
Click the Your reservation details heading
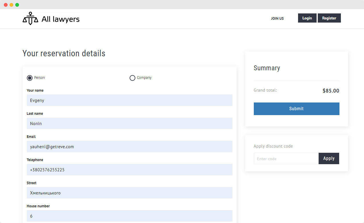(64, 53)
